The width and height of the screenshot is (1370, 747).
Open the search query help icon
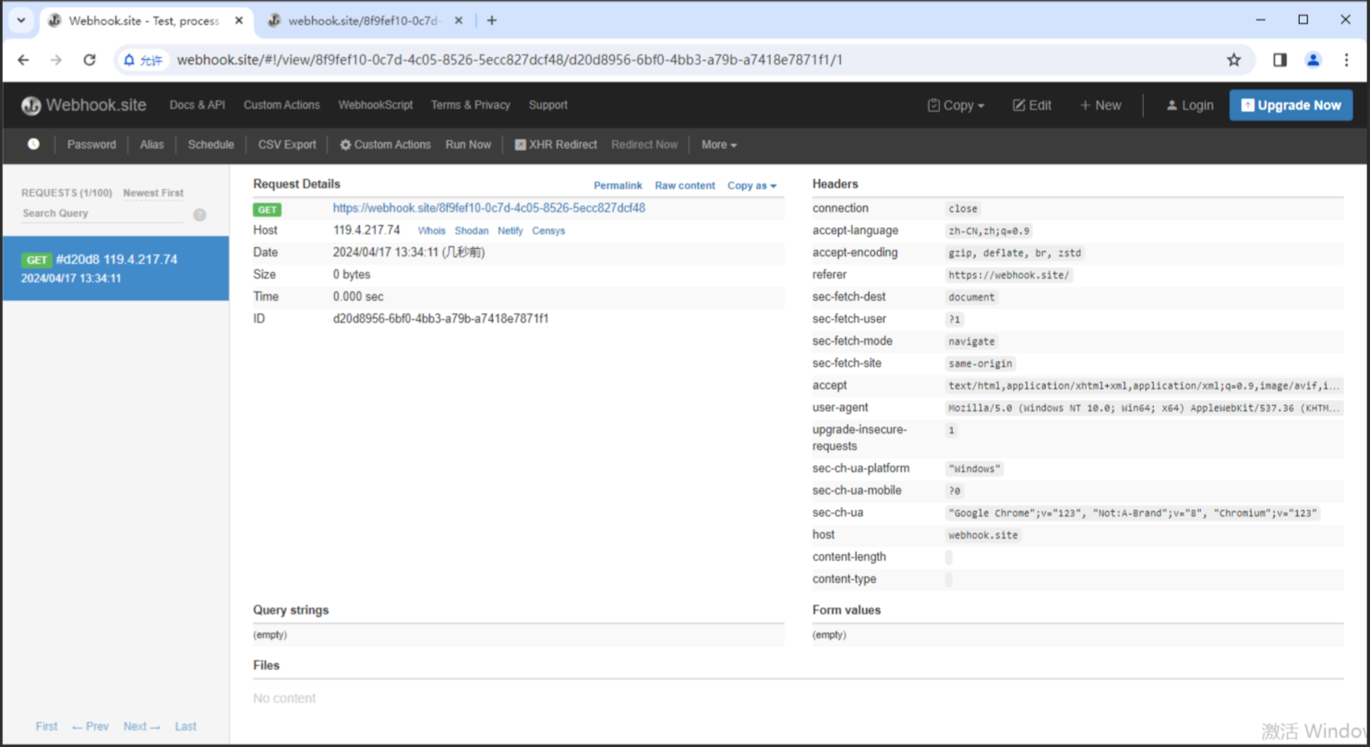pyautogui.click(x=199, y=214)
